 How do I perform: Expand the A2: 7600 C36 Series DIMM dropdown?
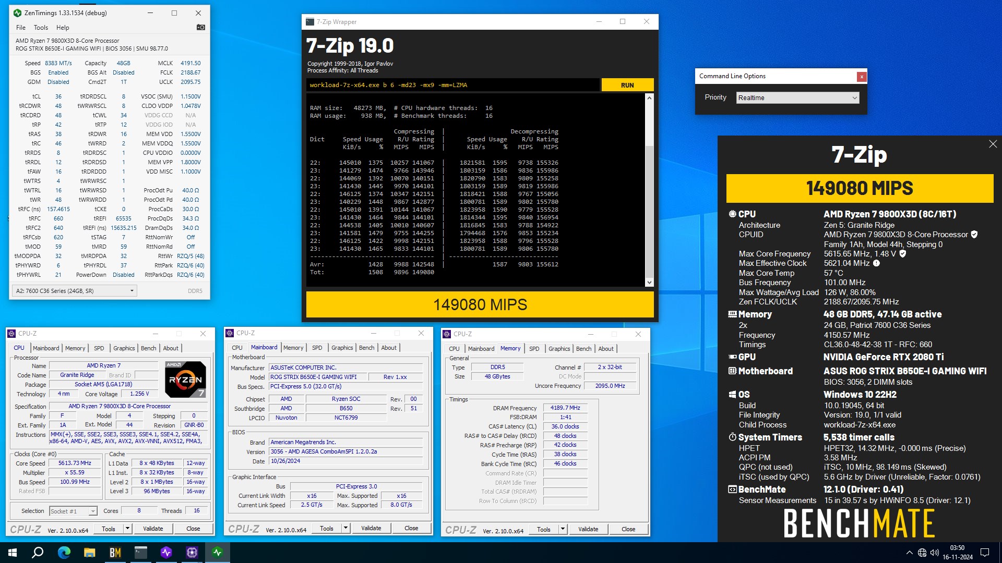click(74, 291)
